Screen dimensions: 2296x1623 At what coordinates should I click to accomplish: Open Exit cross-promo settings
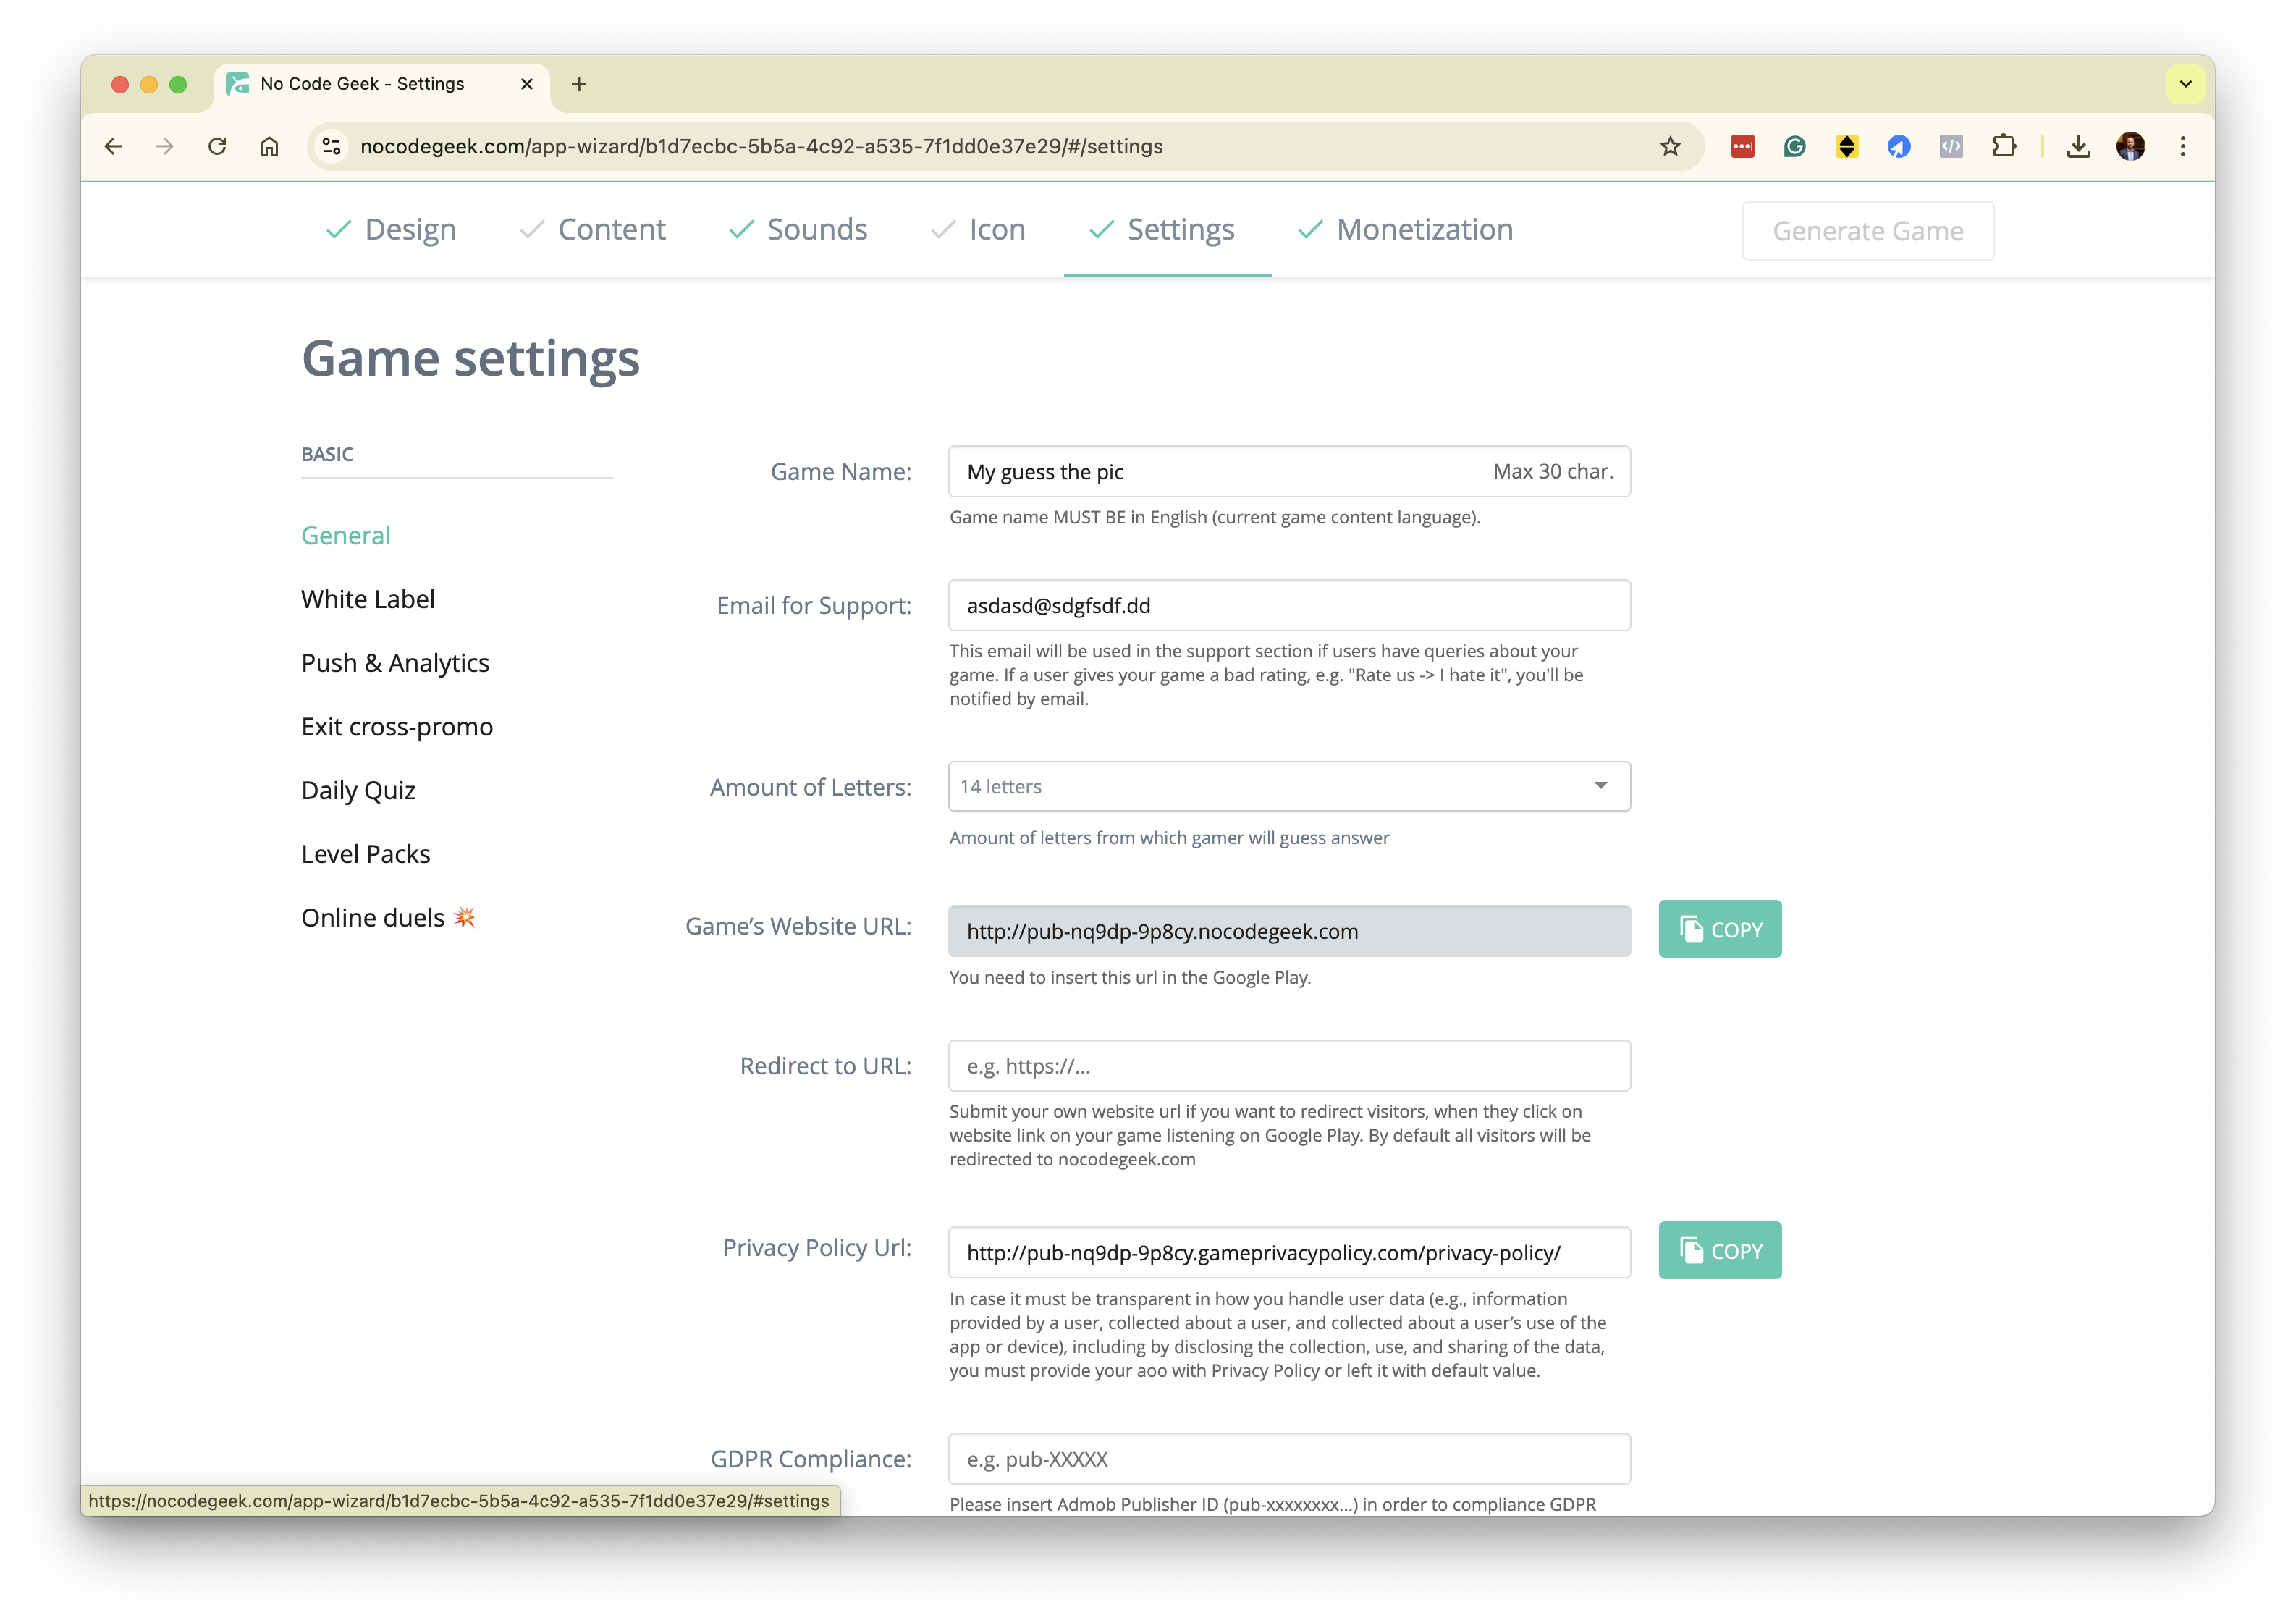click(397, 726)
